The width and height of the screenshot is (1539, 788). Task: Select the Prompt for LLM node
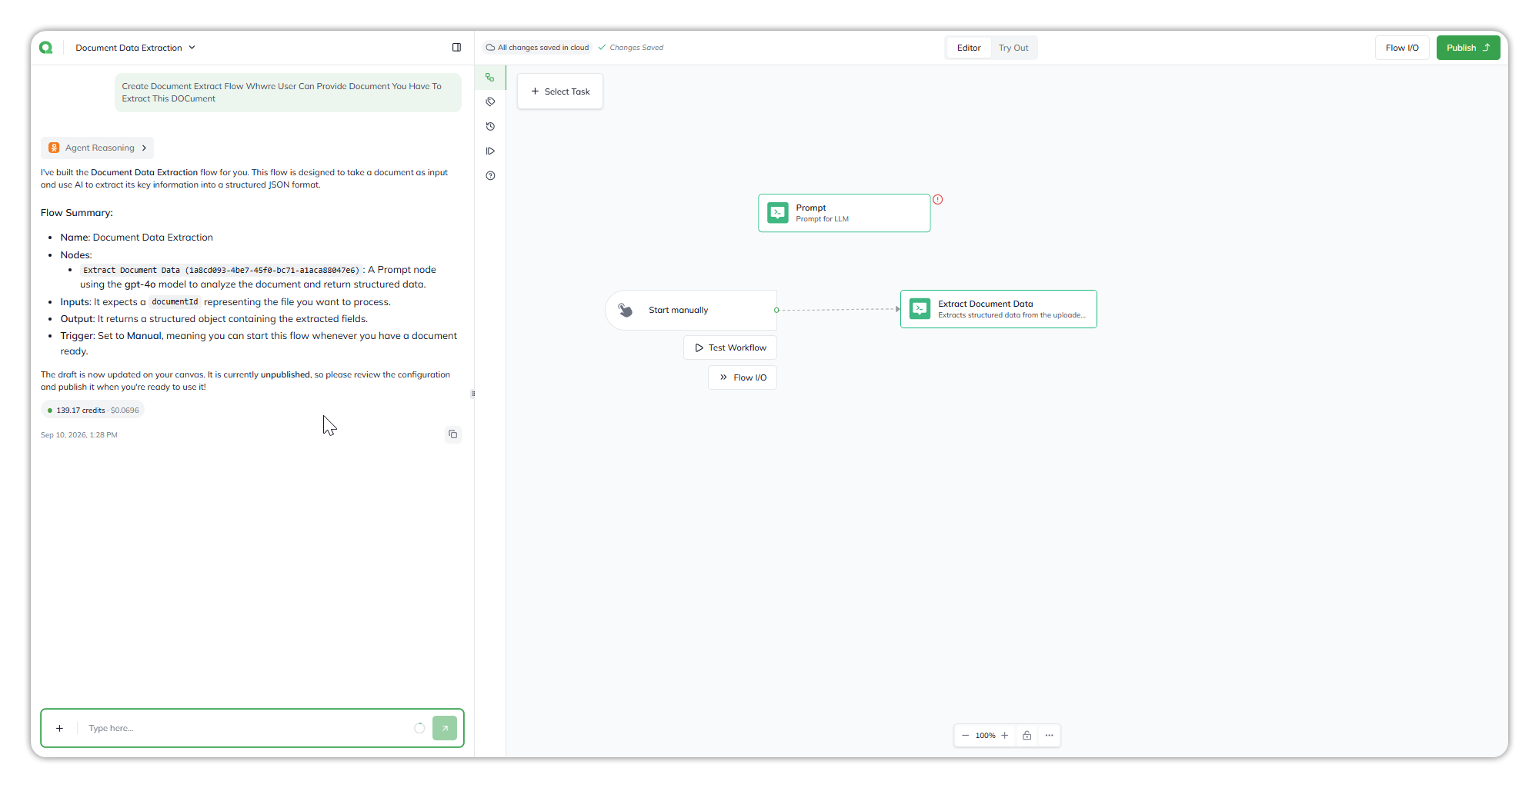pyautogui.click(x=844, y=213)
